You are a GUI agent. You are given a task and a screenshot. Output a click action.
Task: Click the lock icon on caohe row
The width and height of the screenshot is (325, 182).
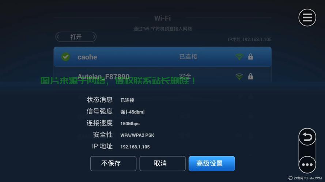coord(250,56)
